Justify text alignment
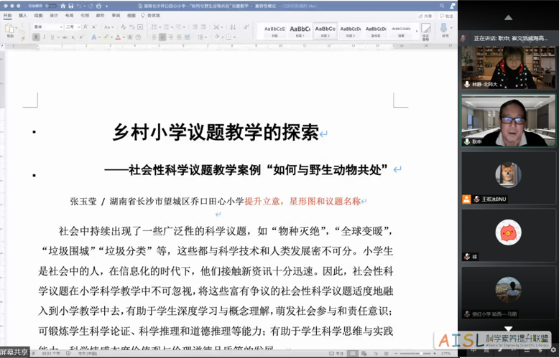This screenshot has height=358, width=559. [179, 37]
